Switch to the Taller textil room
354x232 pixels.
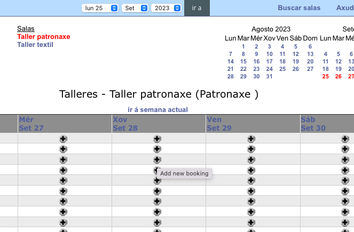35,45
